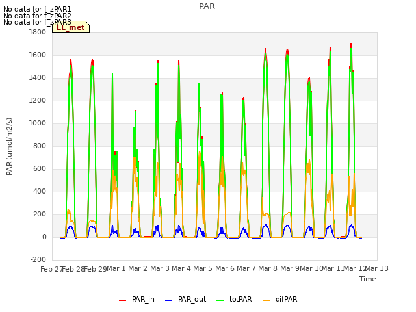Click the 1800 y-axis tick label
This screenshot has height=312, width=416.
click(x=38, y=32)
